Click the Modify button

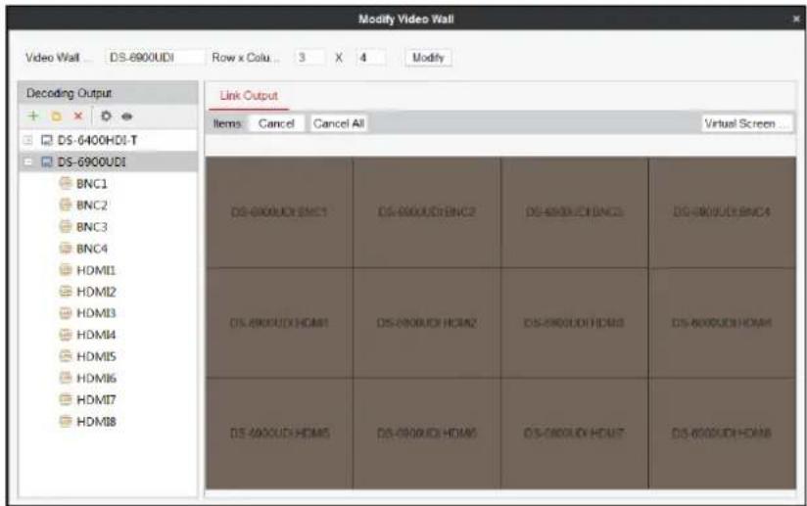(428, 58)
